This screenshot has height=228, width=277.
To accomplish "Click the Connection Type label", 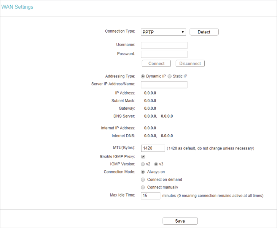I will (120, 31).
